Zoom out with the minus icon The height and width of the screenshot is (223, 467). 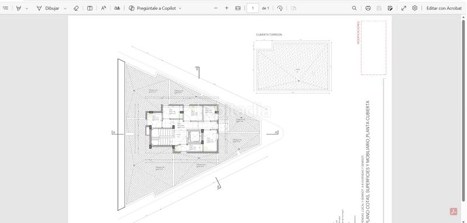click(x=216, y=8)
